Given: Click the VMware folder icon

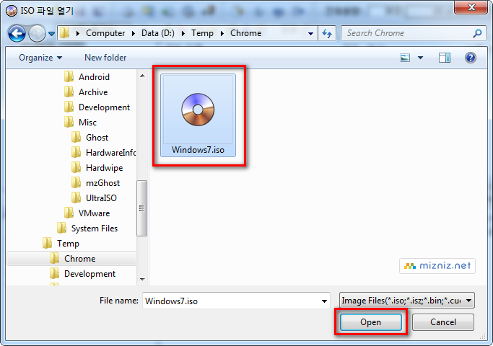Looking at the screenshot, I should (x=69, y=213).
